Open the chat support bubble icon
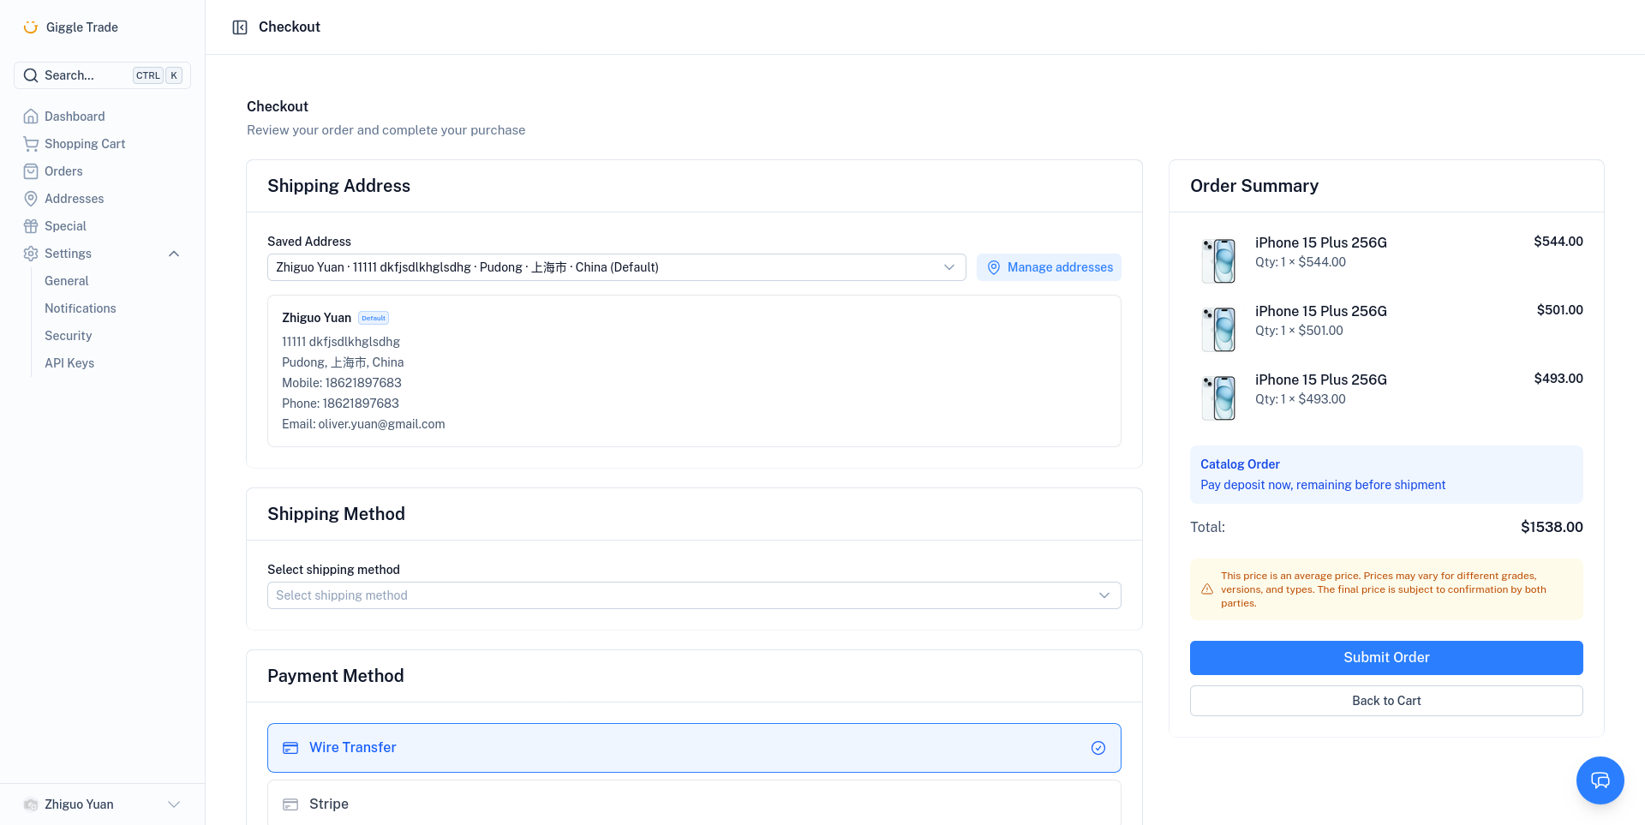1645x825 pixels. tap(1600, 780)
